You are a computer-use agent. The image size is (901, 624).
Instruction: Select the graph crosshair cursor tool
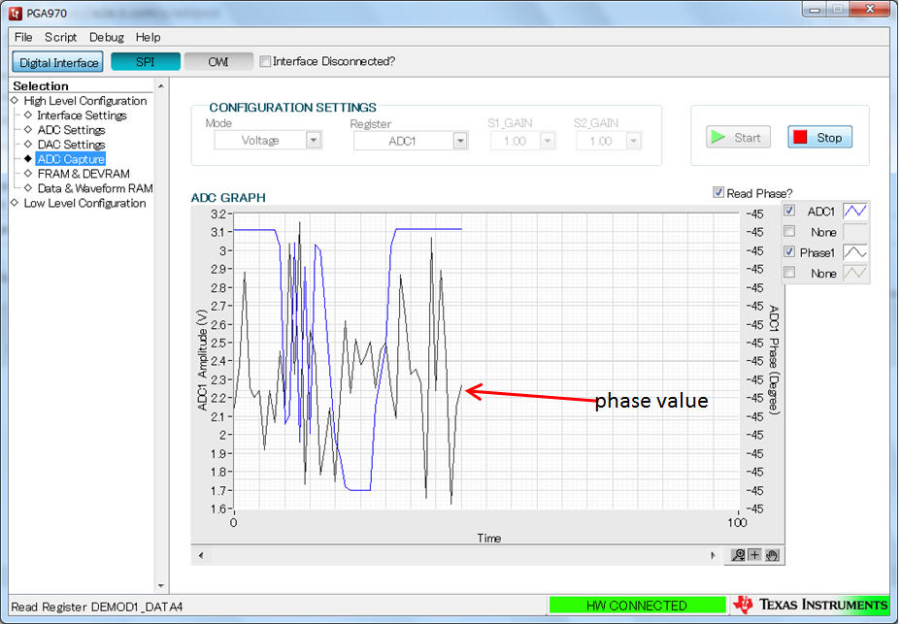754,555
